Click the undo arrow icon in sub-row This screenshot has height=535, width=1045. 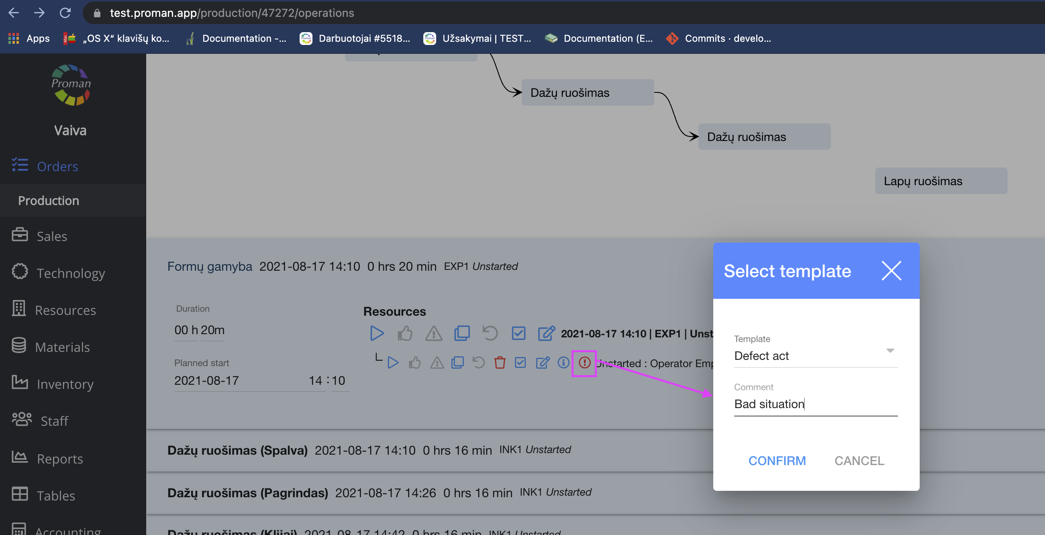pyautogui.click(x=479, y=362)
